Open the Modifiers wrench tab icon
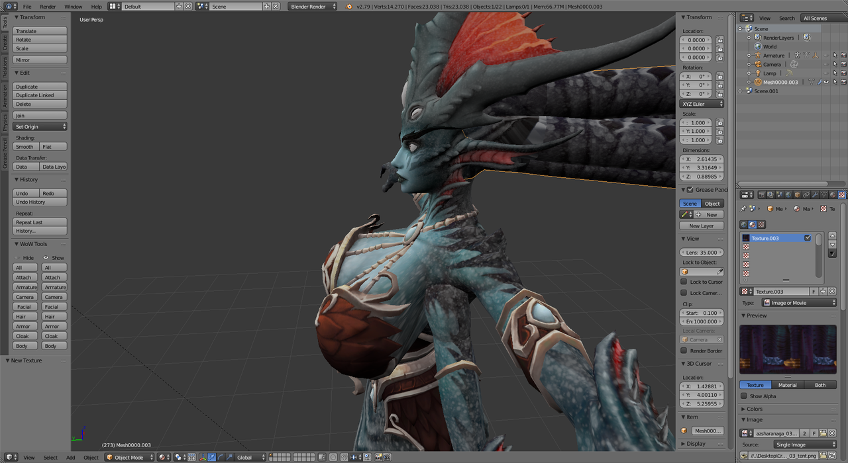Screen dimensions: 848x463 (x=815, y=195)
